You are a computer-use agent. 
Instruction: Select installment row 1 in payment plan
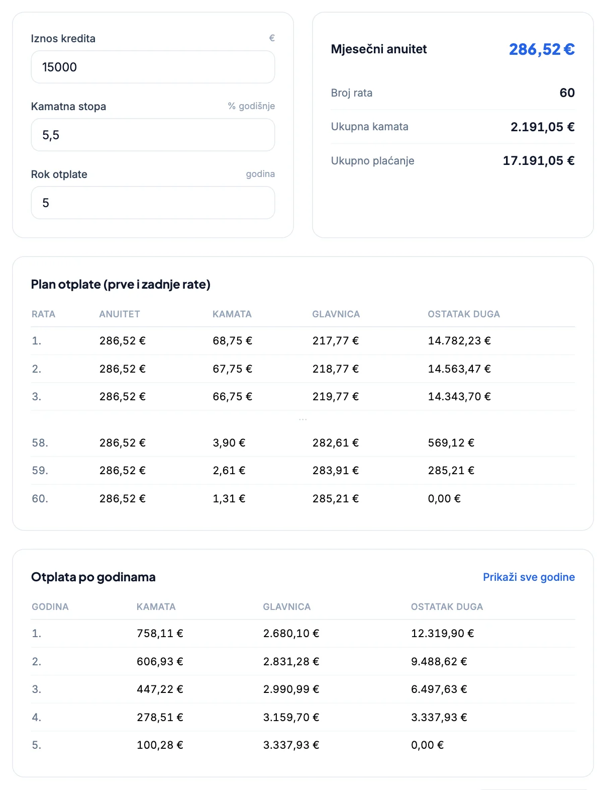click(303, 341)
